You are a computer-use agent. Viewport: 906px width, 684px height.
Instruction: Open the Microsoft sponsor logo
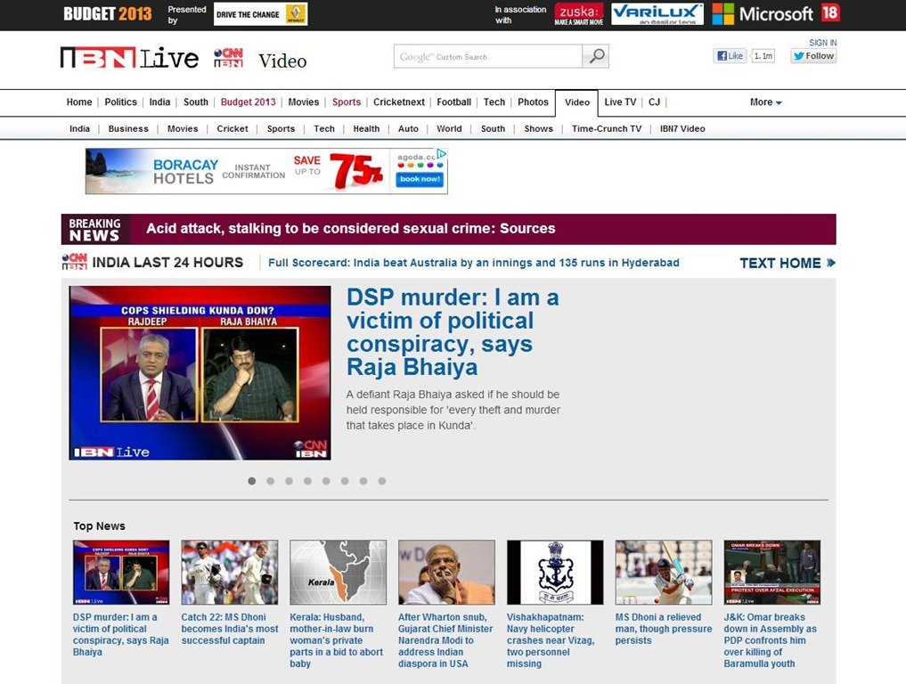point(763,13)
